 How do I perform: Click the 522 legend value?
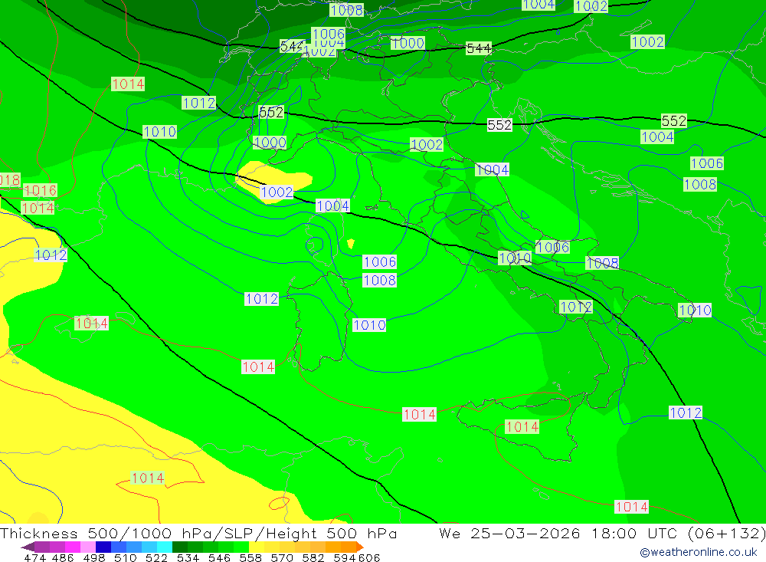(x=157, y=557)
